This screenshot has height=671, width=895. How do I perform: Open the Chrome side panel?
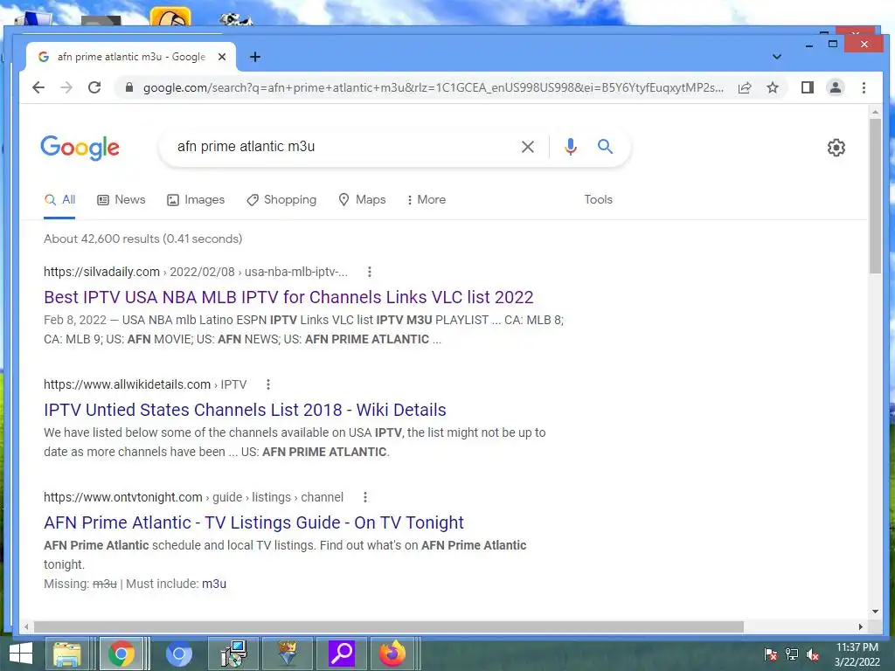(x=807, y=87)
